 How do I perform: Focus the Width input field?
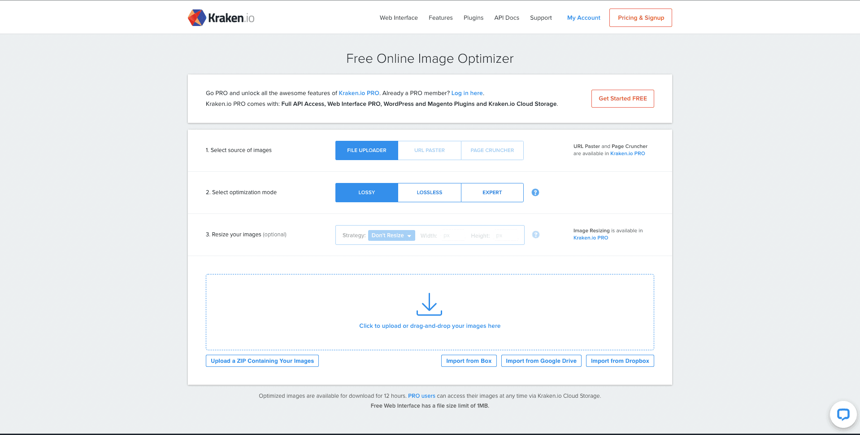click(453, 235)
